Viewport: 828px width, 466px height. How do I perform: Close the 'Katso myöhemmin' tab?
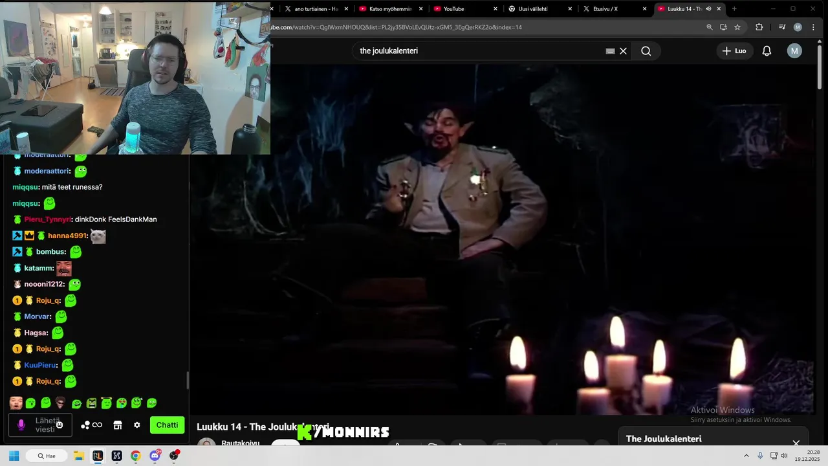point(421,9)
